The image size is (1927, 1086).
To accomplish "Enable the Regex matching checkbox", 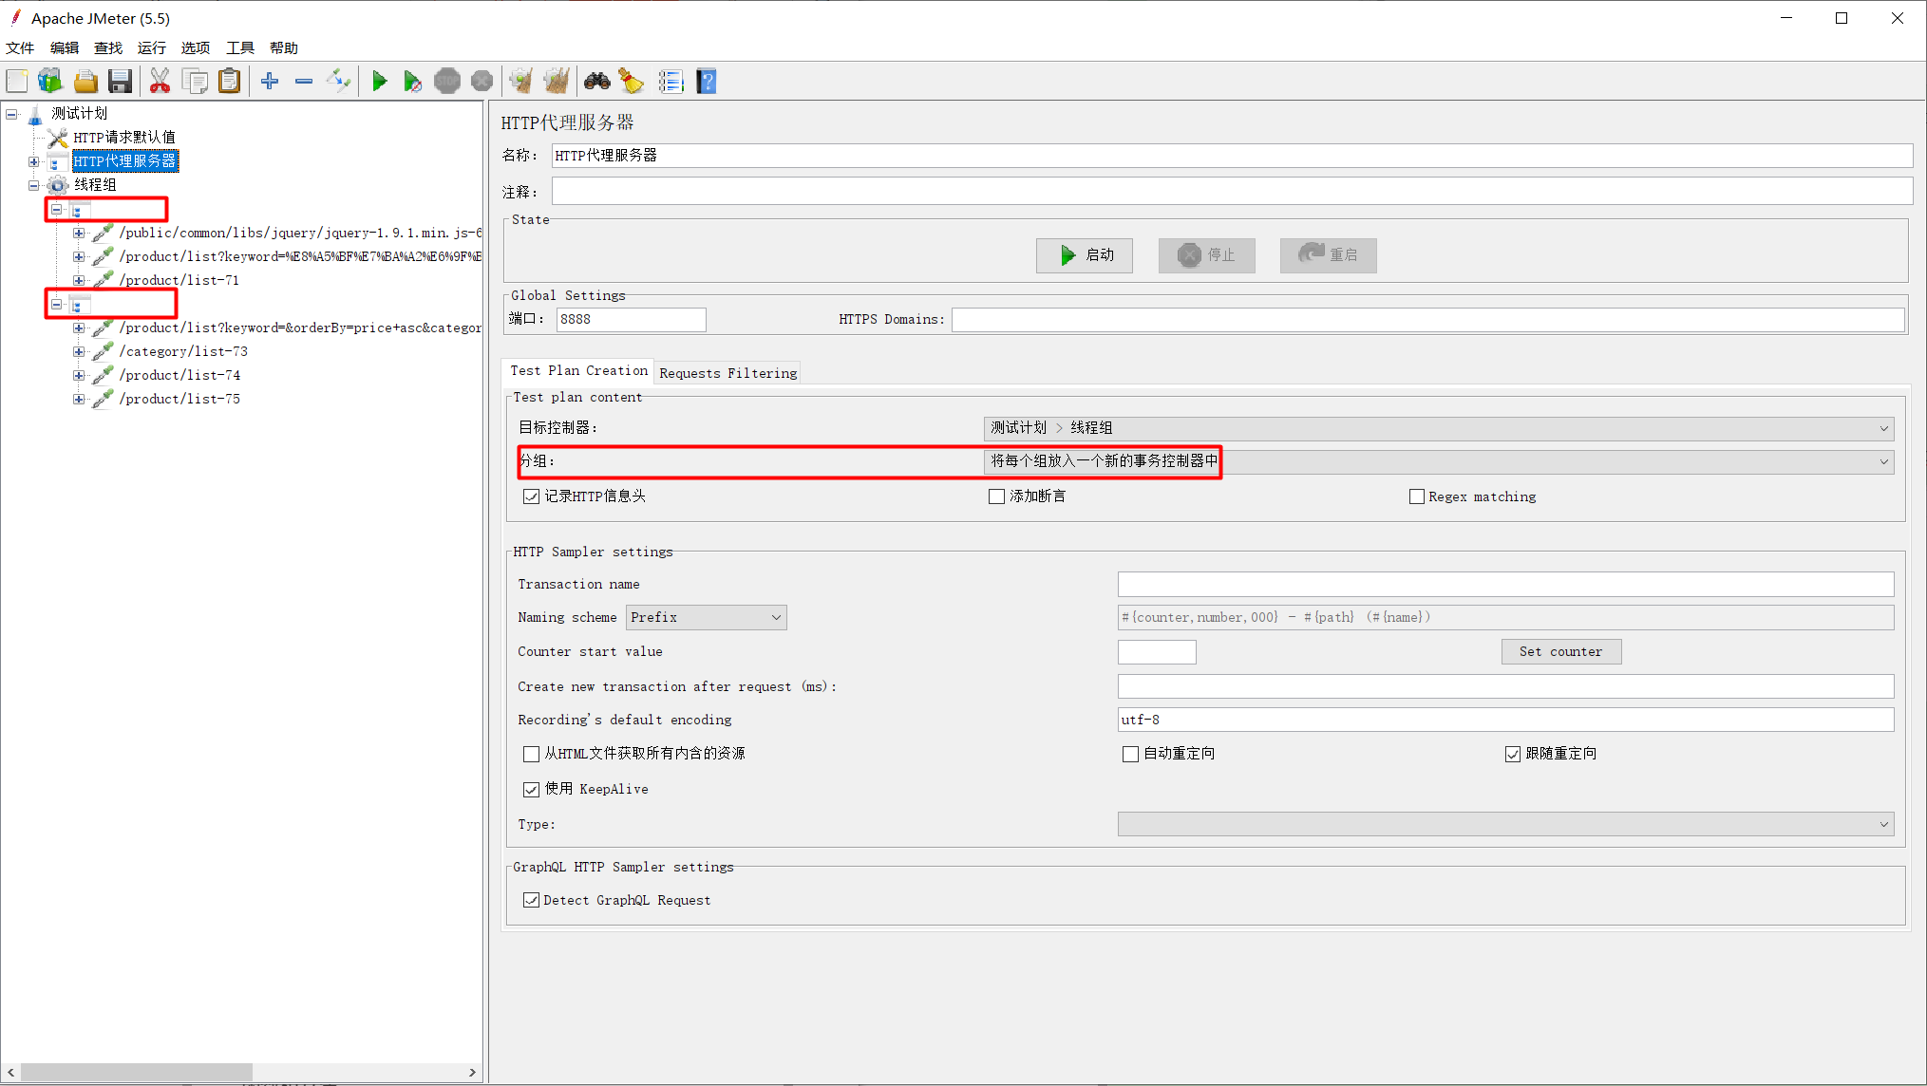I will [1417, 496].
